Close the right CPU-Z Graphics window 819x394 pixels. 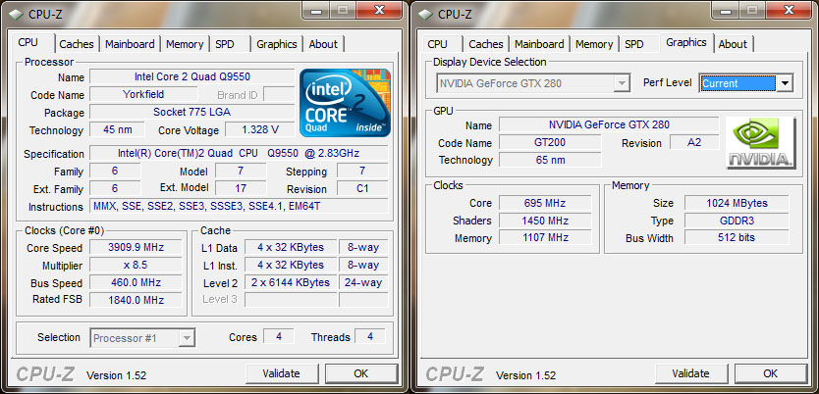pyautogui.click(x=790, y=10)
